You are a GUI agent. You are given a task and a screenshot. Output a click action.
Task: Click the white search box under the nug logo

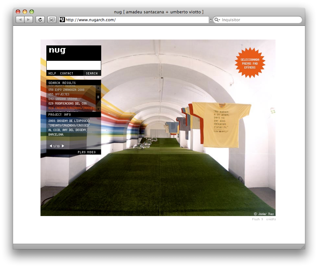[x=73, y=65]
